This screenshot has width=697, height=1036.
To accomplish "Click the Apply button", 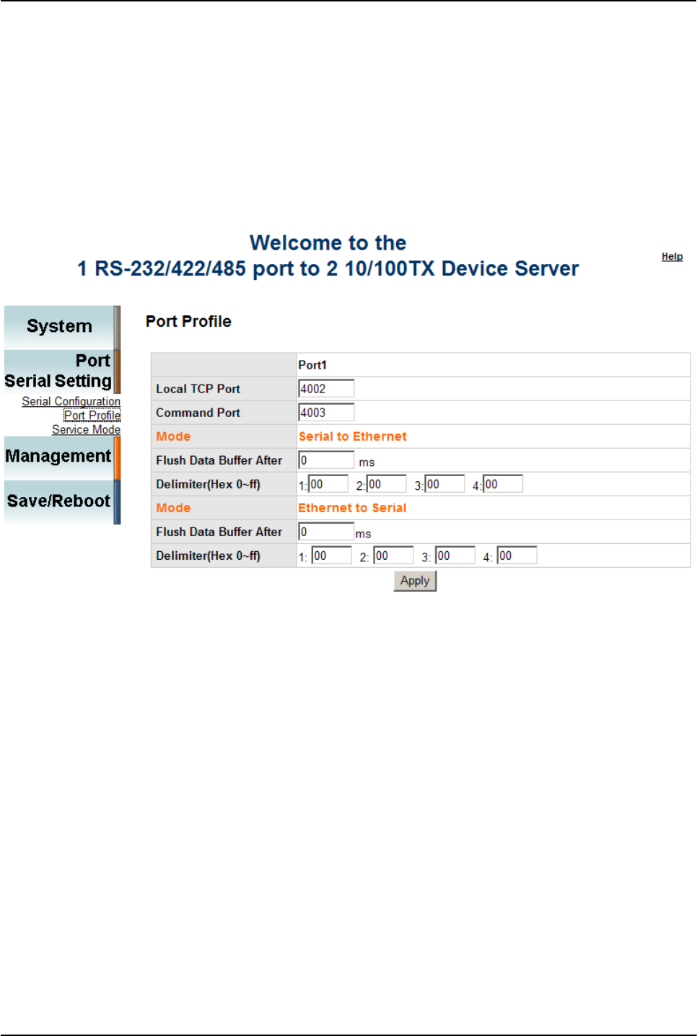I will click(x=415, y=581).
